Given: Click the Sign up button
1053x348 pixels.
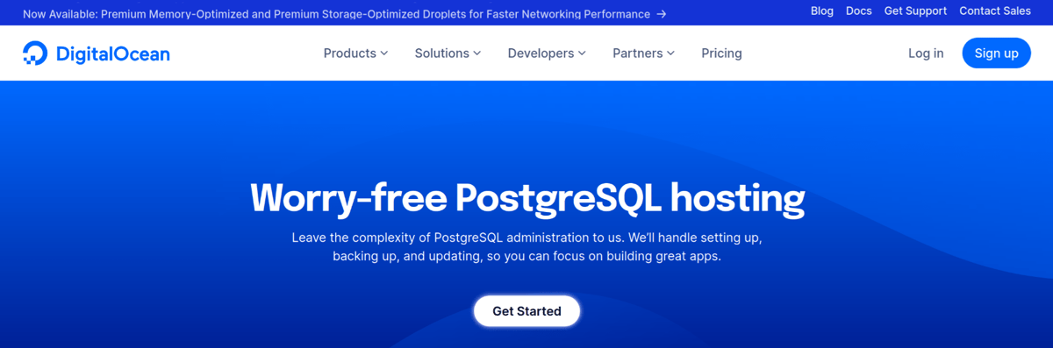Looking at the screenshot, I should coord(996,53).
